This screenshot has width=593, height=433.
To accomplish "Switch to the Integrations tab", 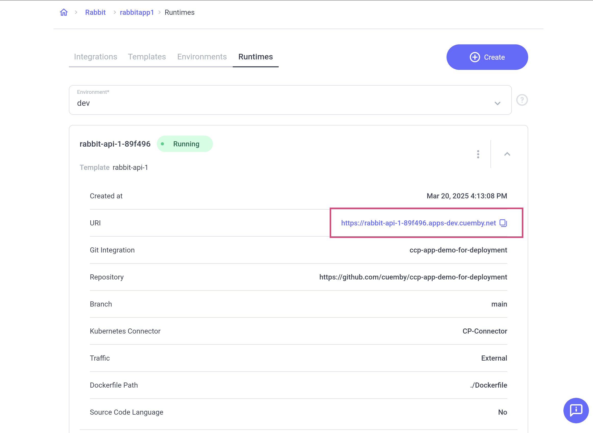I will 95,57.
